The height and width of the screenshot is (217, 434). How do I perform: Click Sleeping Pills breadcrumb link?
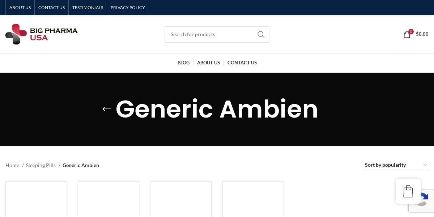(41, 165)
